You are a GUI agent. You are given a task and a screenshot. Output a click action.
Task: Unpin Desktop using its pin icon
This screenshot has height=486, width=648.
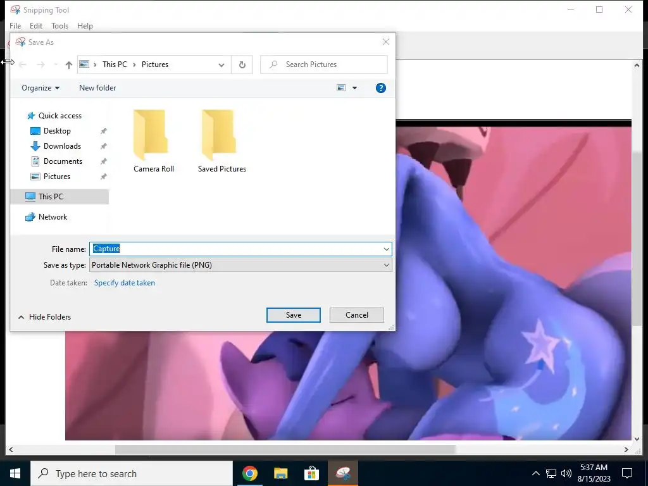103,131
